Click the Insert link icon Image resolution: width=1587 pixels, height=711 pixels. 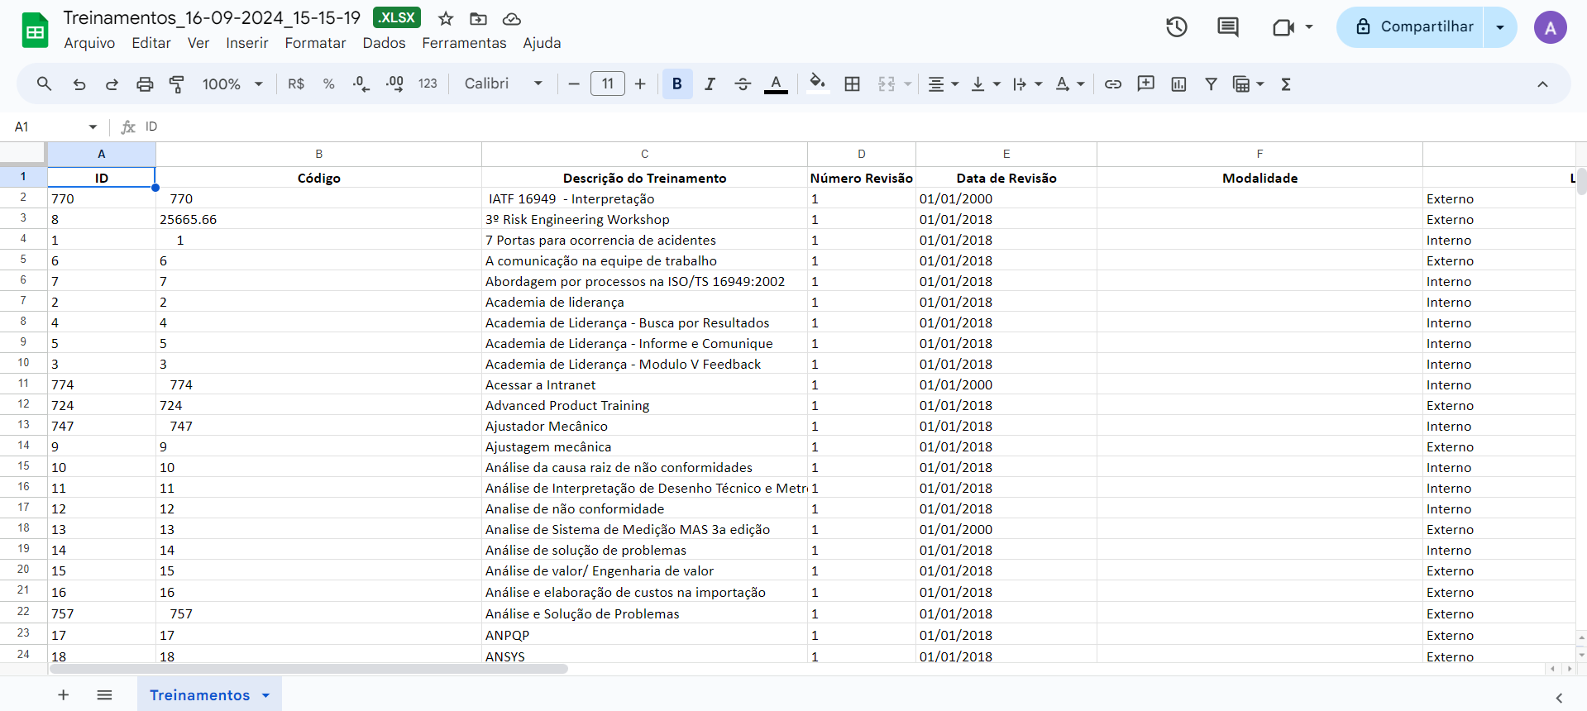[1113, 84]
